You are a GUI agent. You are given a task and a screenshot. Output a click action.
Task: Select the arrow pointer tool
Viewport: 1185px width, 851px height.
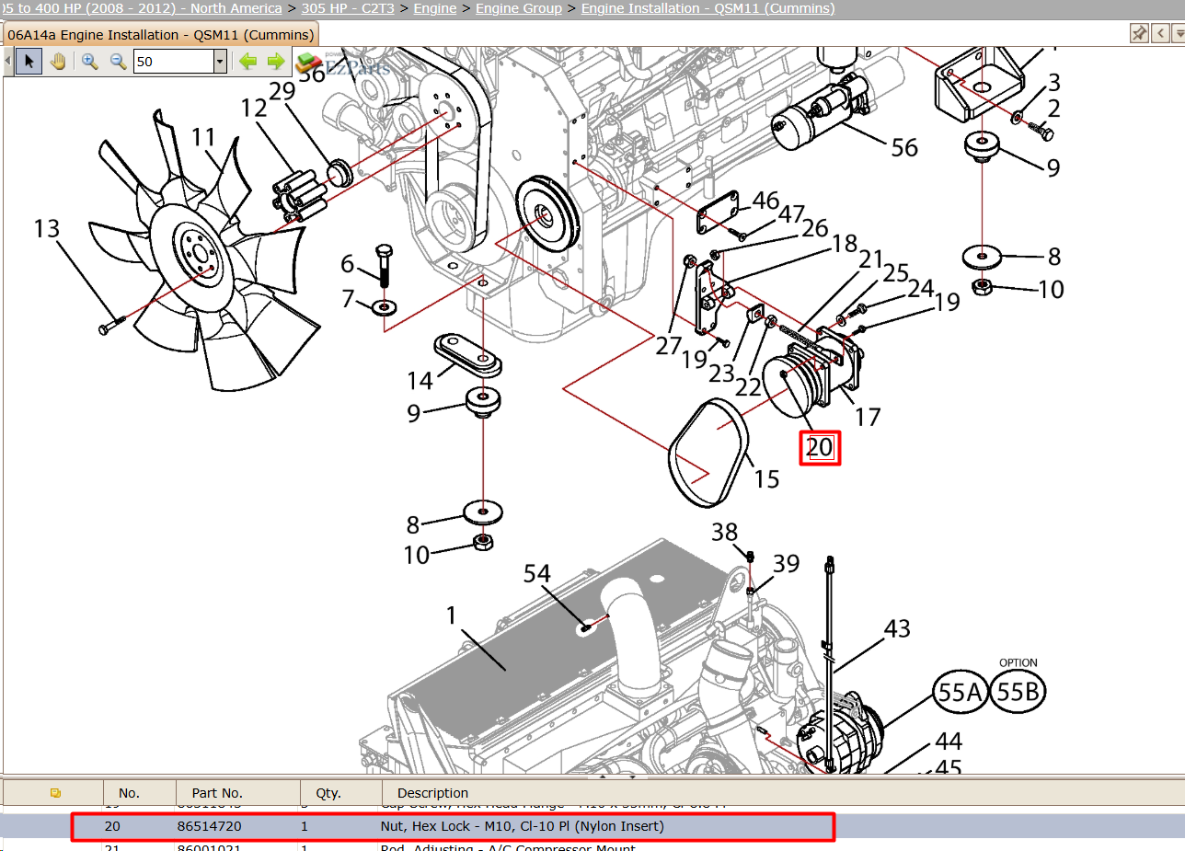29,62
